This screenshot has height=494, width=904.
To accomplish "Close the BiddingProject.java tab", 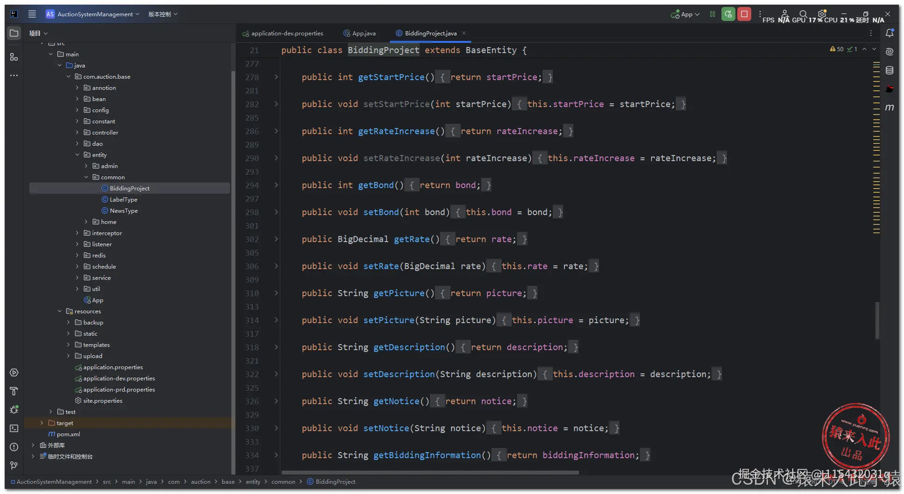I will [464, 33].
